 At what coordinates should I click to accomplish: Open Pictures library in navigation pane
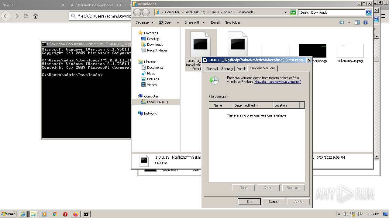tap(153, 79)
